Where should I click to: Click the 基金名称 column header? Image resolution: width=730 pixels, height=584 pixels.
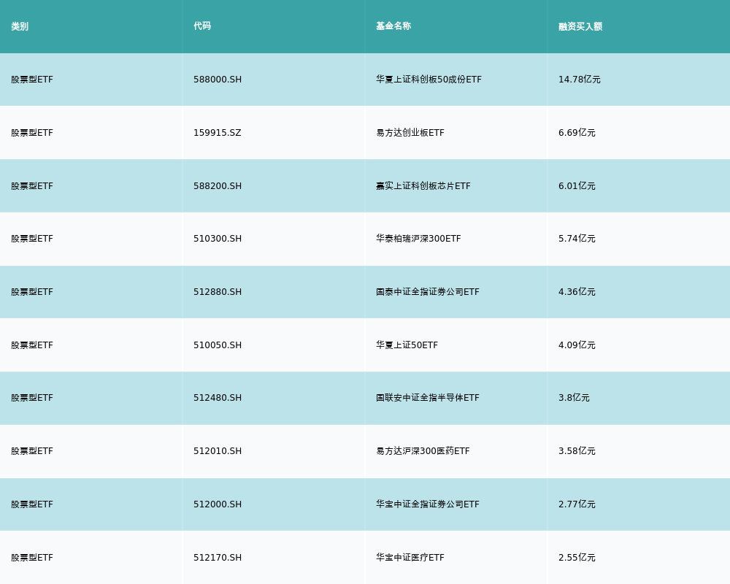coord(393,26)
